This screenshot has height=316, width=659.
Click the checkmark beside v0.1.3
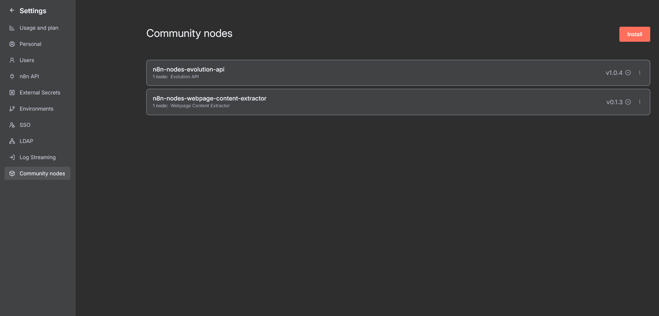tap(628, 101)
